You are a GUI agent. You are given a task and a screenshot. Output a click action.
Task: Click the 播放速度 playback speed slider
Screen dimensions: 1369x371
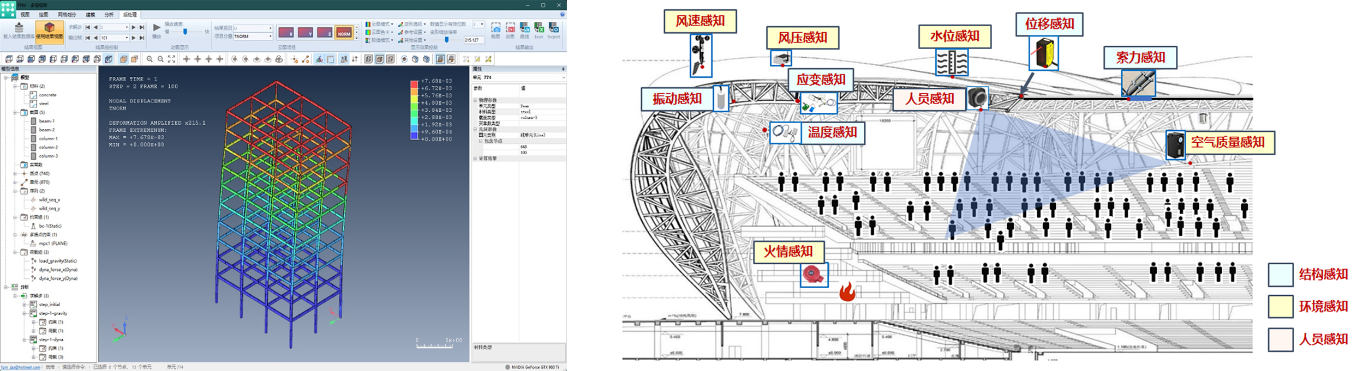point(185,32)
